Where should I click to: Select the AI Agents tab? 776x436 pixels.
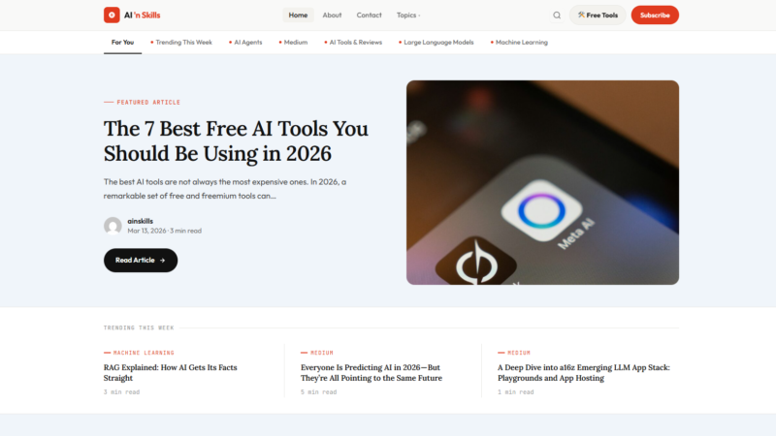click(245, 43)
